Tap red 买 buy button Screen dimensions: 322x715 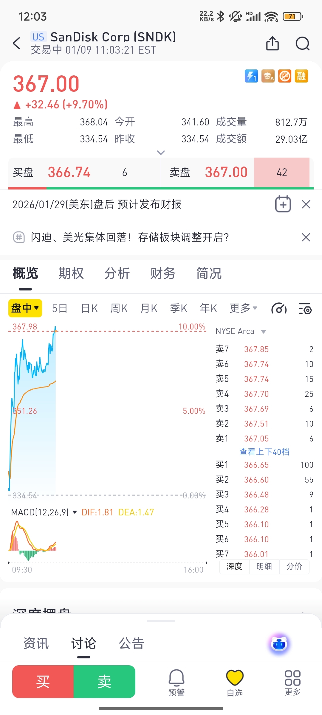click(43, 682)
